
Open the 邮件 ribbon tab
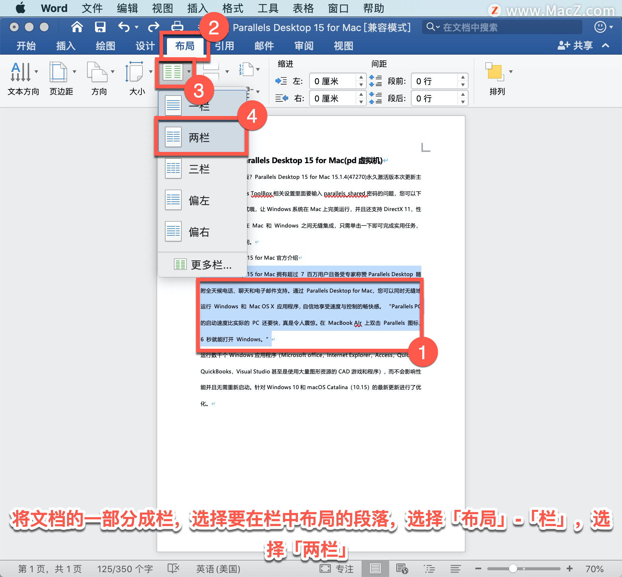coord(264,46)
